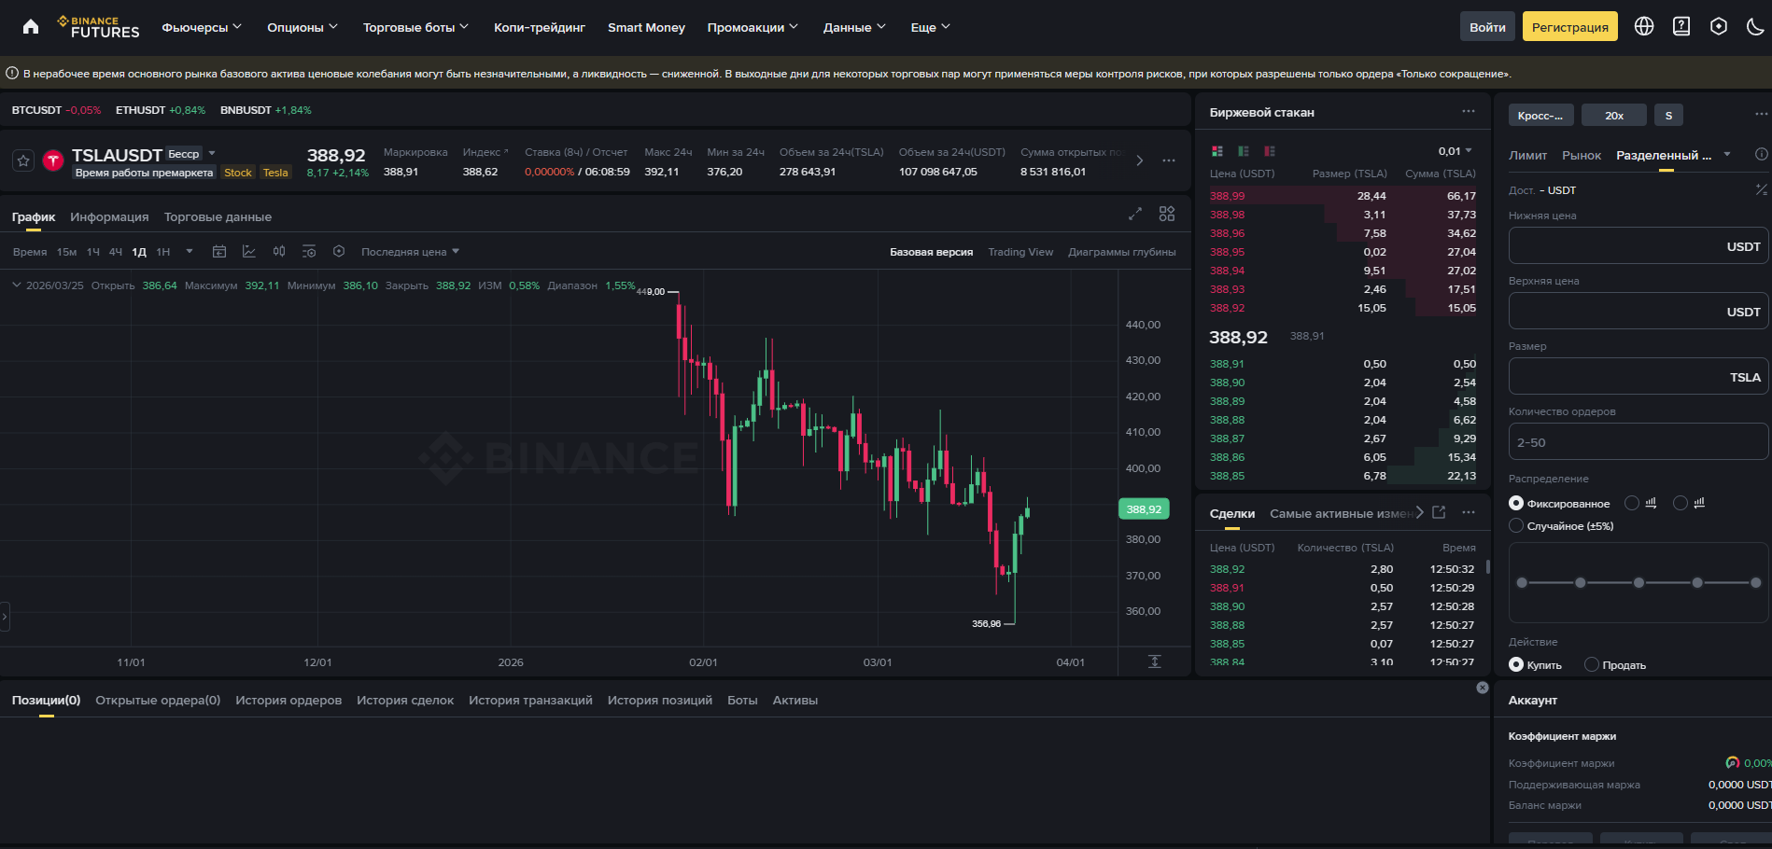
Task: Open the 0,01 order book precision dropdown
Action: pyautogui.click(x=1456, y=148)
